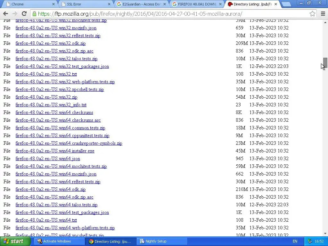Image resolution: width=328 pixels, height=246 pixels.
Task: Click the scrollbar down arrow
Action: (x=325, y=234)
